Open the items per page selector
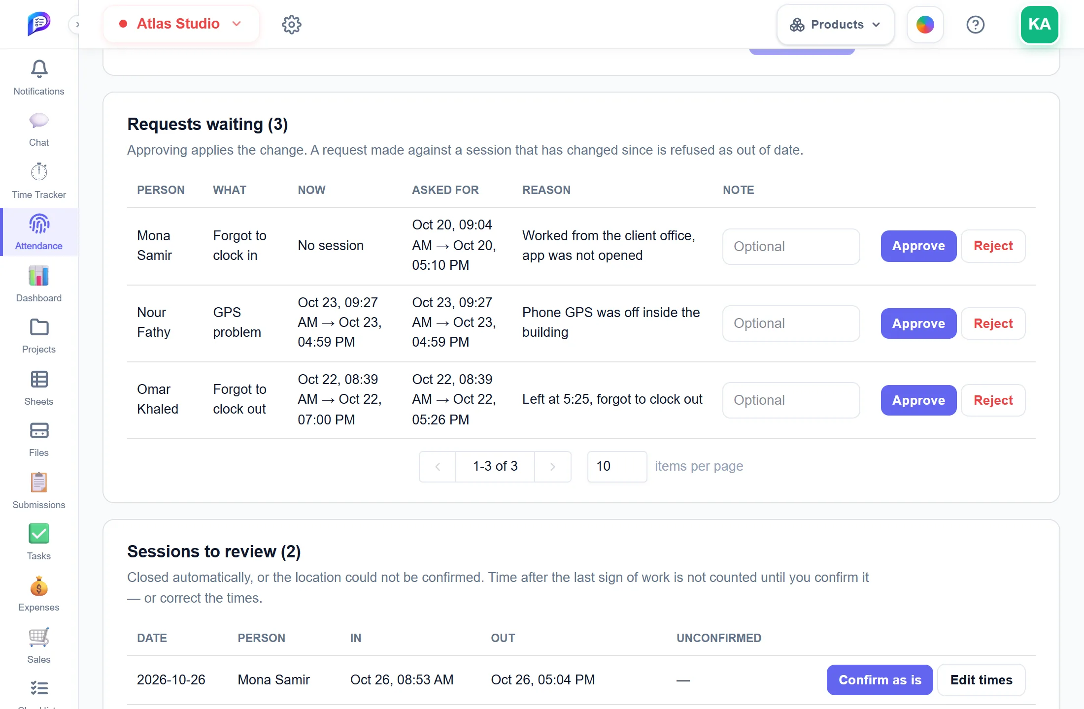 (x=617, y=466)
